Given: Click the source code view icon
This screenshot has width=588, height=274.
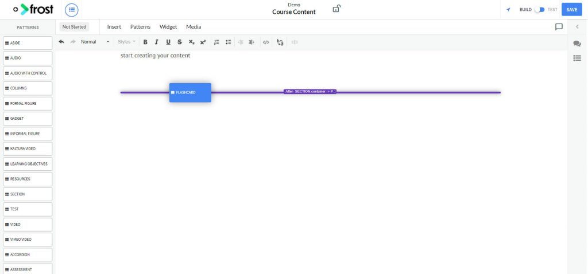Looking at the screenshot, I should tap(265, 42).
